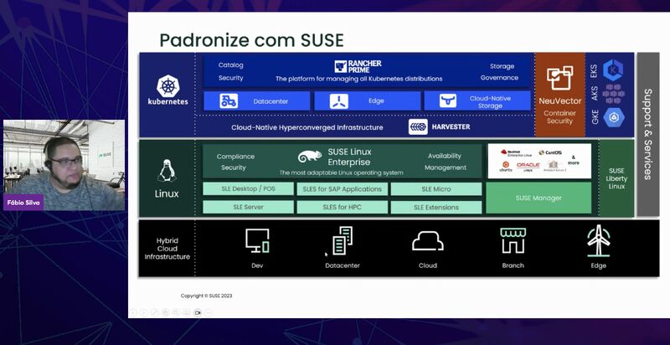The width and height of the screenshot is (670, 345).
Task: Click the SLES for HPC box
Action: point(343,207)
